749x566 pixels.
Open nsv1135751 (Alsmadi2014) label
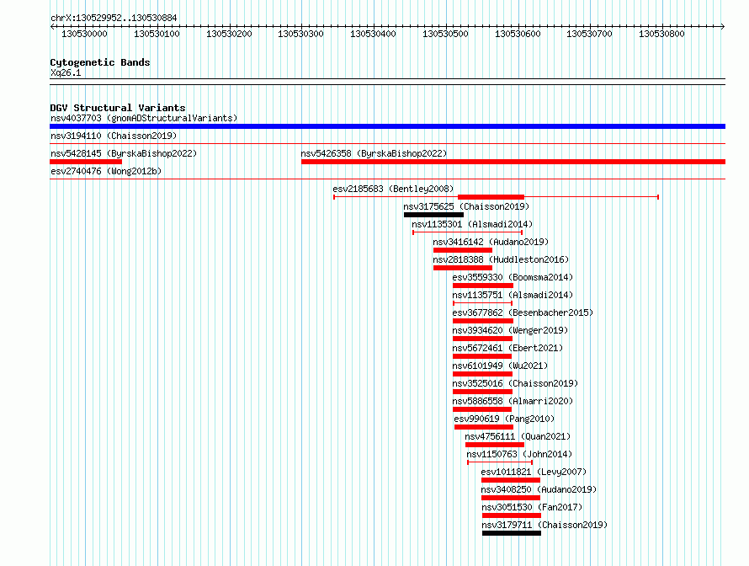(x=513, y=295)
